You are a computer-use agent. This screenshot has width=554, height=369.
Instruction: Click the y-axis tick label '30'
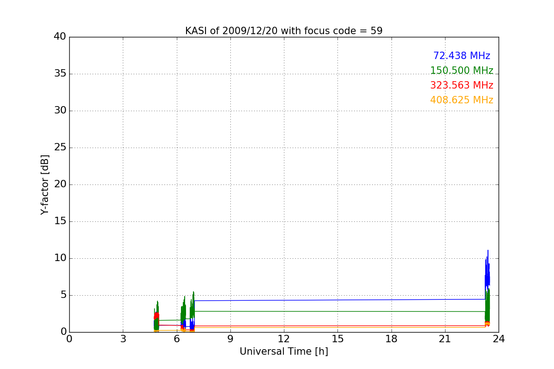pyautogui.click(x=60, y=111)
